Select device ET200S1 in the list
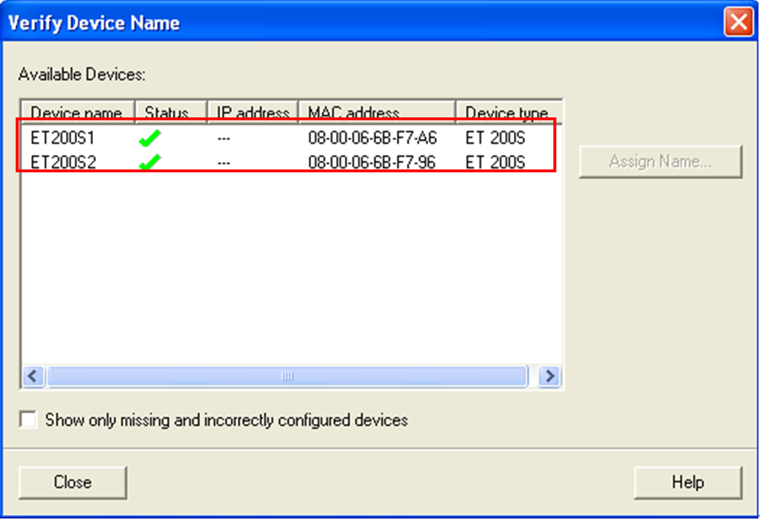Image resolution: width=760 pixels, height=520 pixels. coord(63,138)
